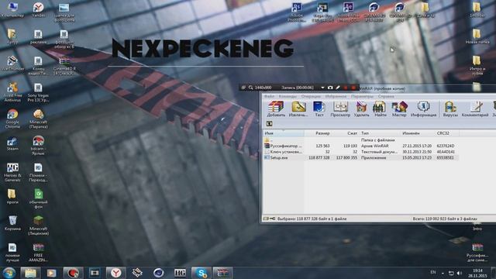Open the FREE AMAZIN... archive on the desktop
Image resolution: width=496 pixels, height=279 pixels.
pos(38,253)
